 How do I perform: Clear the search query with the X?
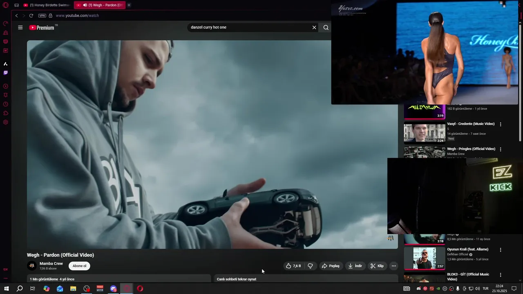click(314, 27)
